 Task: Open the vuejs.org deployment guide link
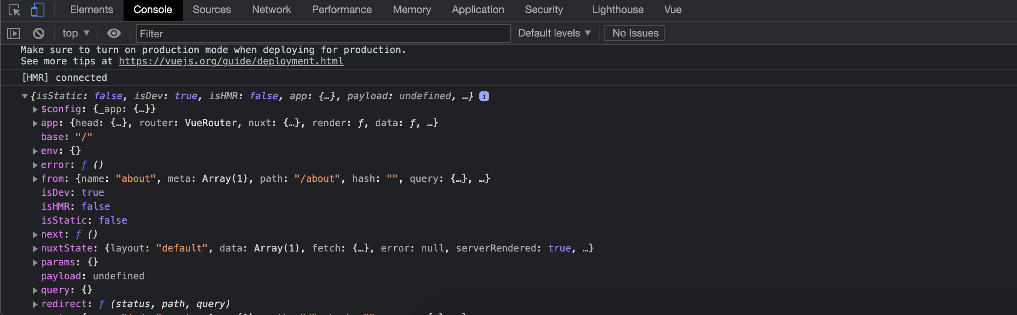231,61
